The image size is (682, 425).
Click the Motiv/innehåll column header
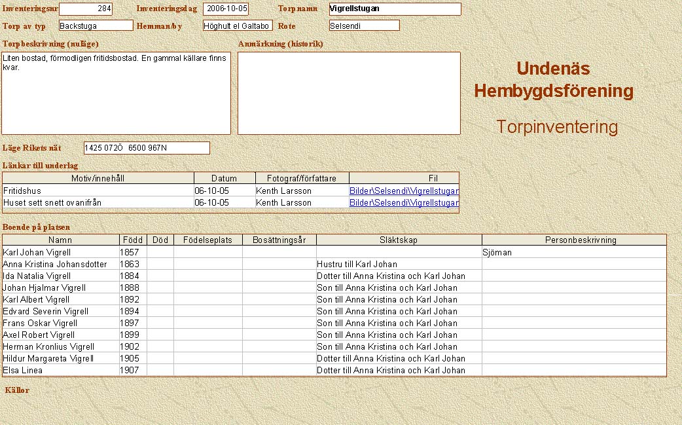coord(98,178)
